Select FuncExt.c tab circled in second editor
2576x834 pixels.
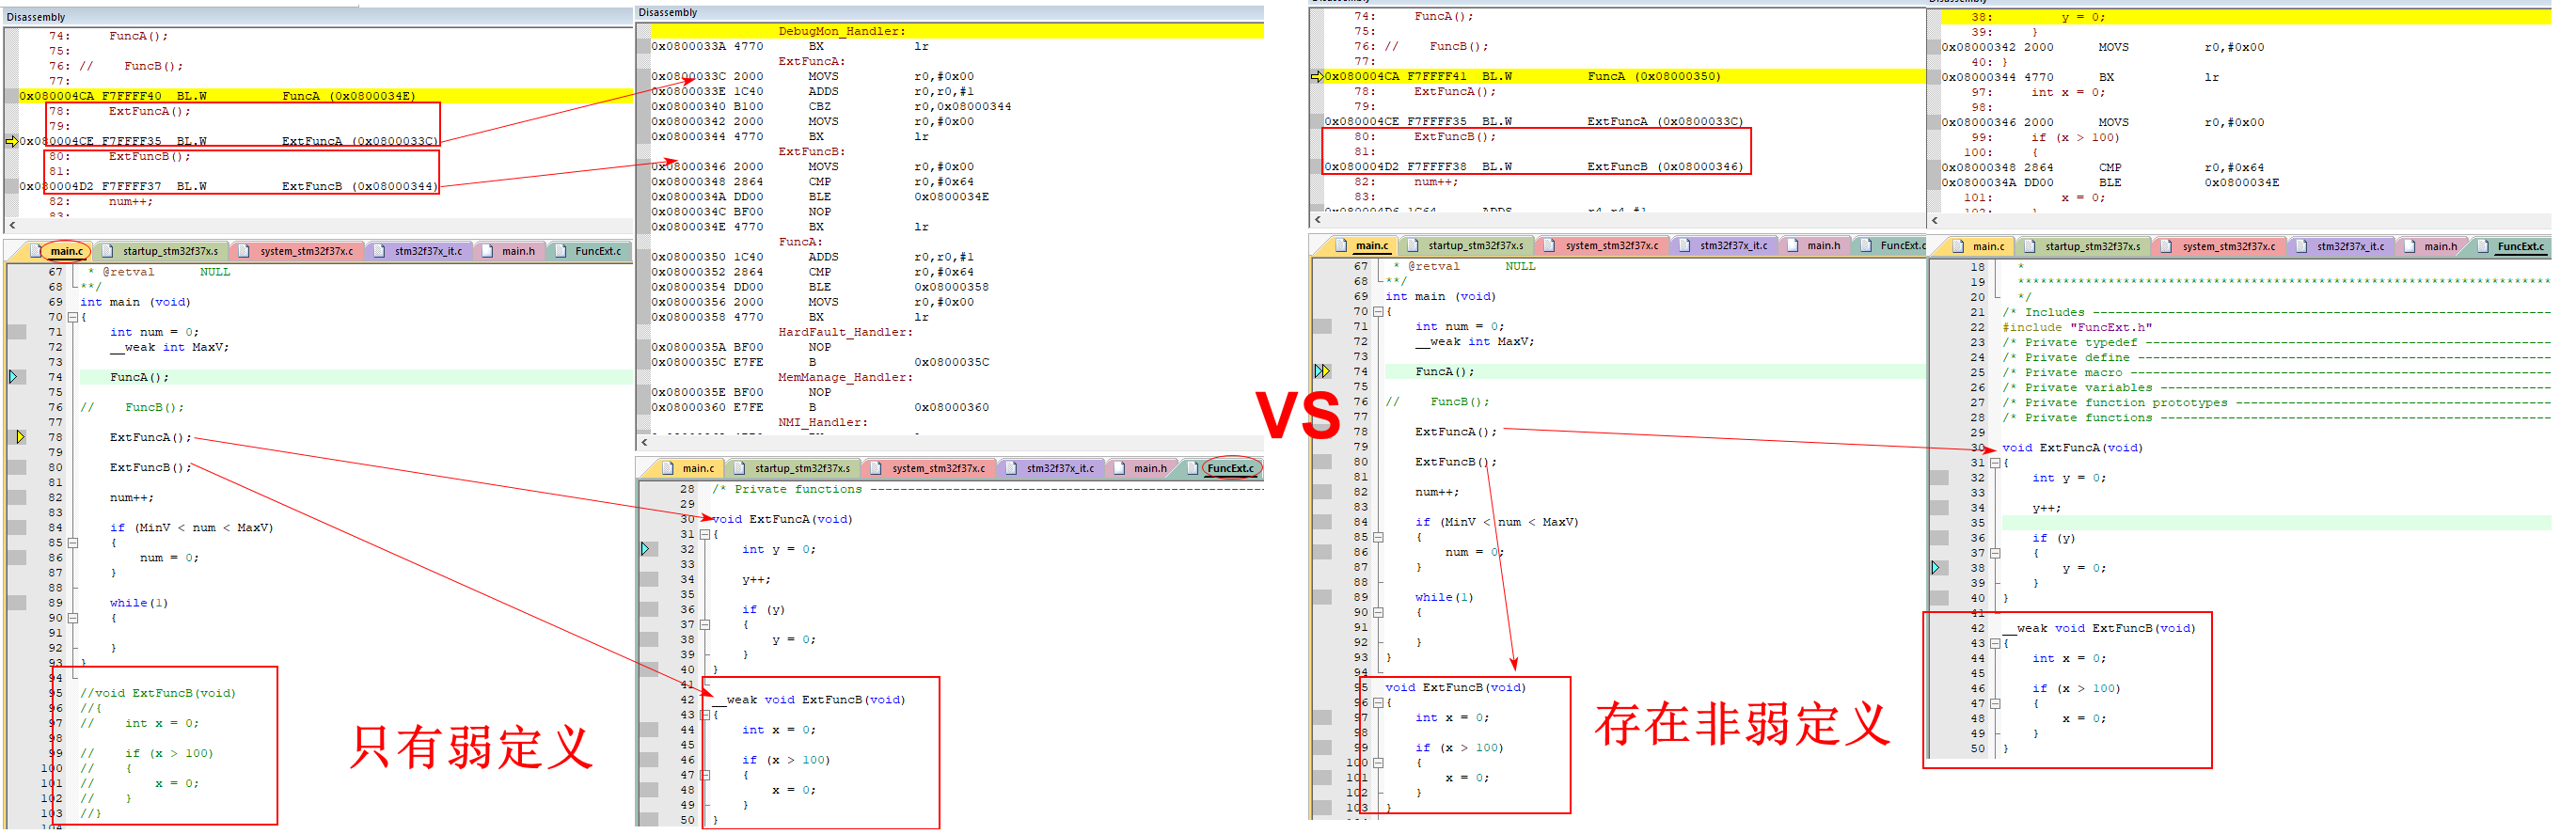[x=1222, y=468]
